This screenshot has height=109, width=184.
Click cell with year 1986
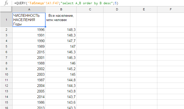(x=29, y=102)
